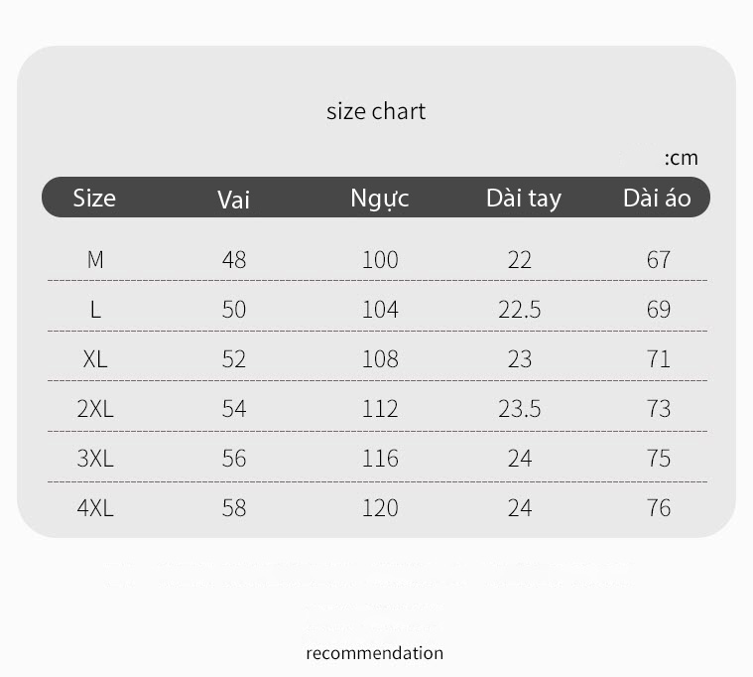Select the Vai column header
Screen dimensions: 753x677
[x=233, y=200]
